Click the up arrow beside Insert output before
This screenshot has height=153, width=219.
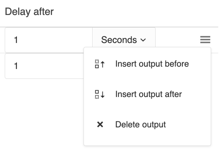(x=103, y=64)
